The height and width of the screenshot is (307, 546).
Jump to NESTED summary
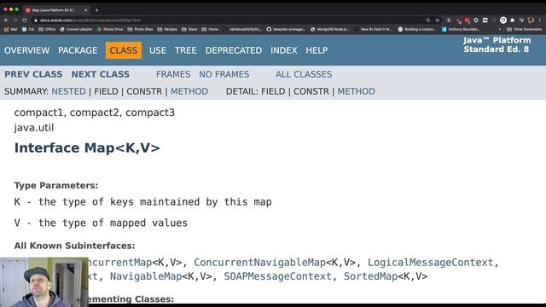[x=68, y=91]
